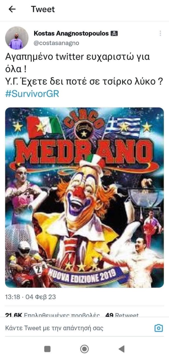Tap the Android recent apps square button
The image size is (169, 359).
[47, 349]
